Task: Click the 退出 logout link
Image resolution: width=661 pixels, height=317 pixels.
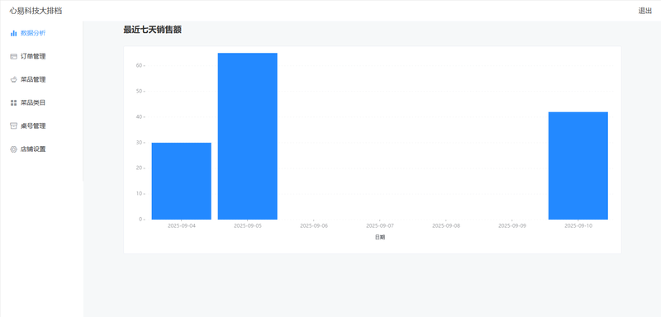Action: click(x=645, y=11)
